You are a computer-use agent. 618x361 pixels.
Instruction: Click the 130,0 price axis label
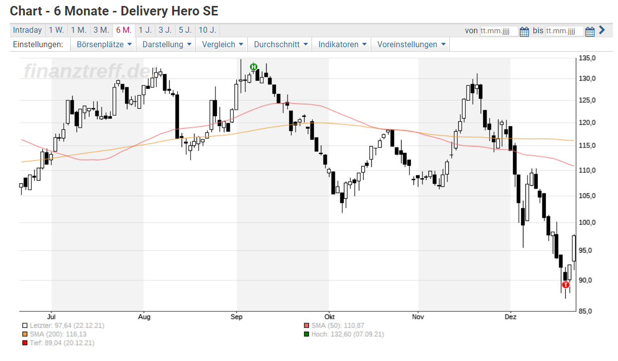pos(588,79)
